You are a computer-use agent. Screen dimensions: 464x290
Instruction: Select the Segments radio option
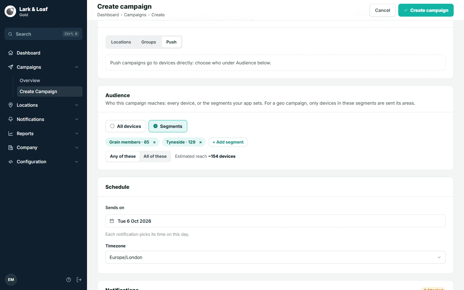click(168, 126)
